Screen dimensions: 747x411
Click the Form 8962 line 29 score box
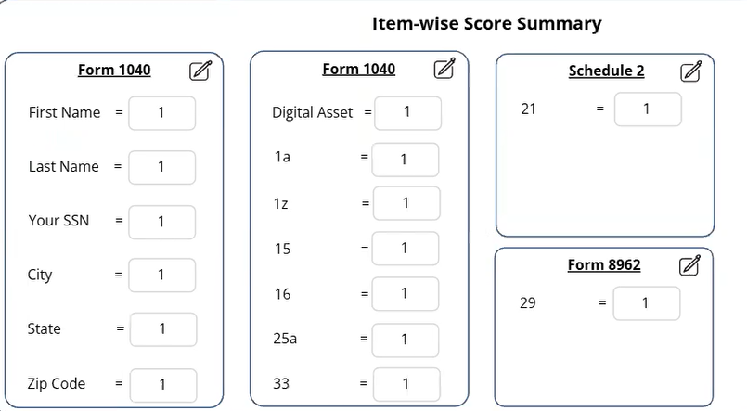[647, 303]
